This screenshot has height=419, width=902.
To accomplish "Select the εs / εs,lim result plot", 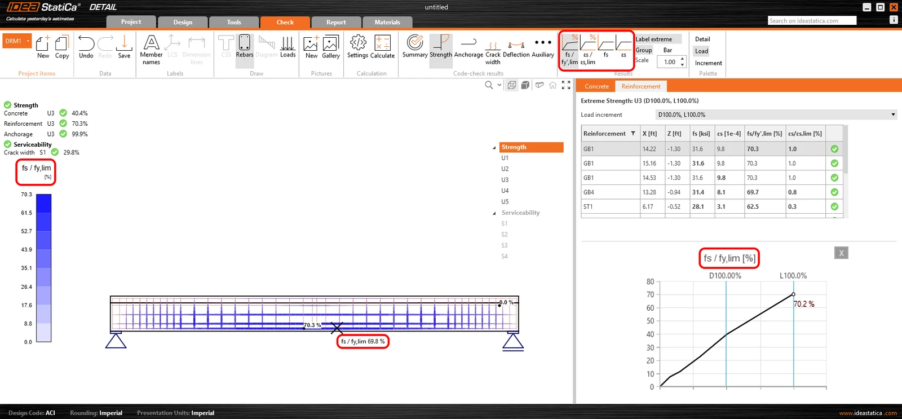I will pos(588,50).
